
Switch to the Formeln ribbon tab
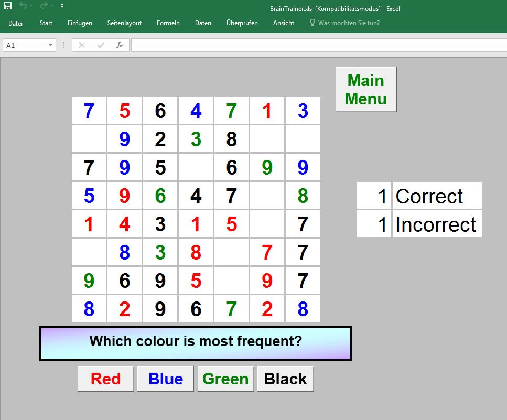click(168, 23)
